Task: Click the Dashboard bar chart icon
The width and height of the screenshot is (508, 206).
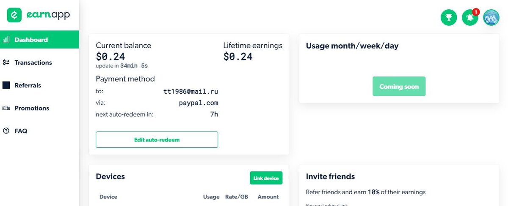Action: tap(6, 40)
